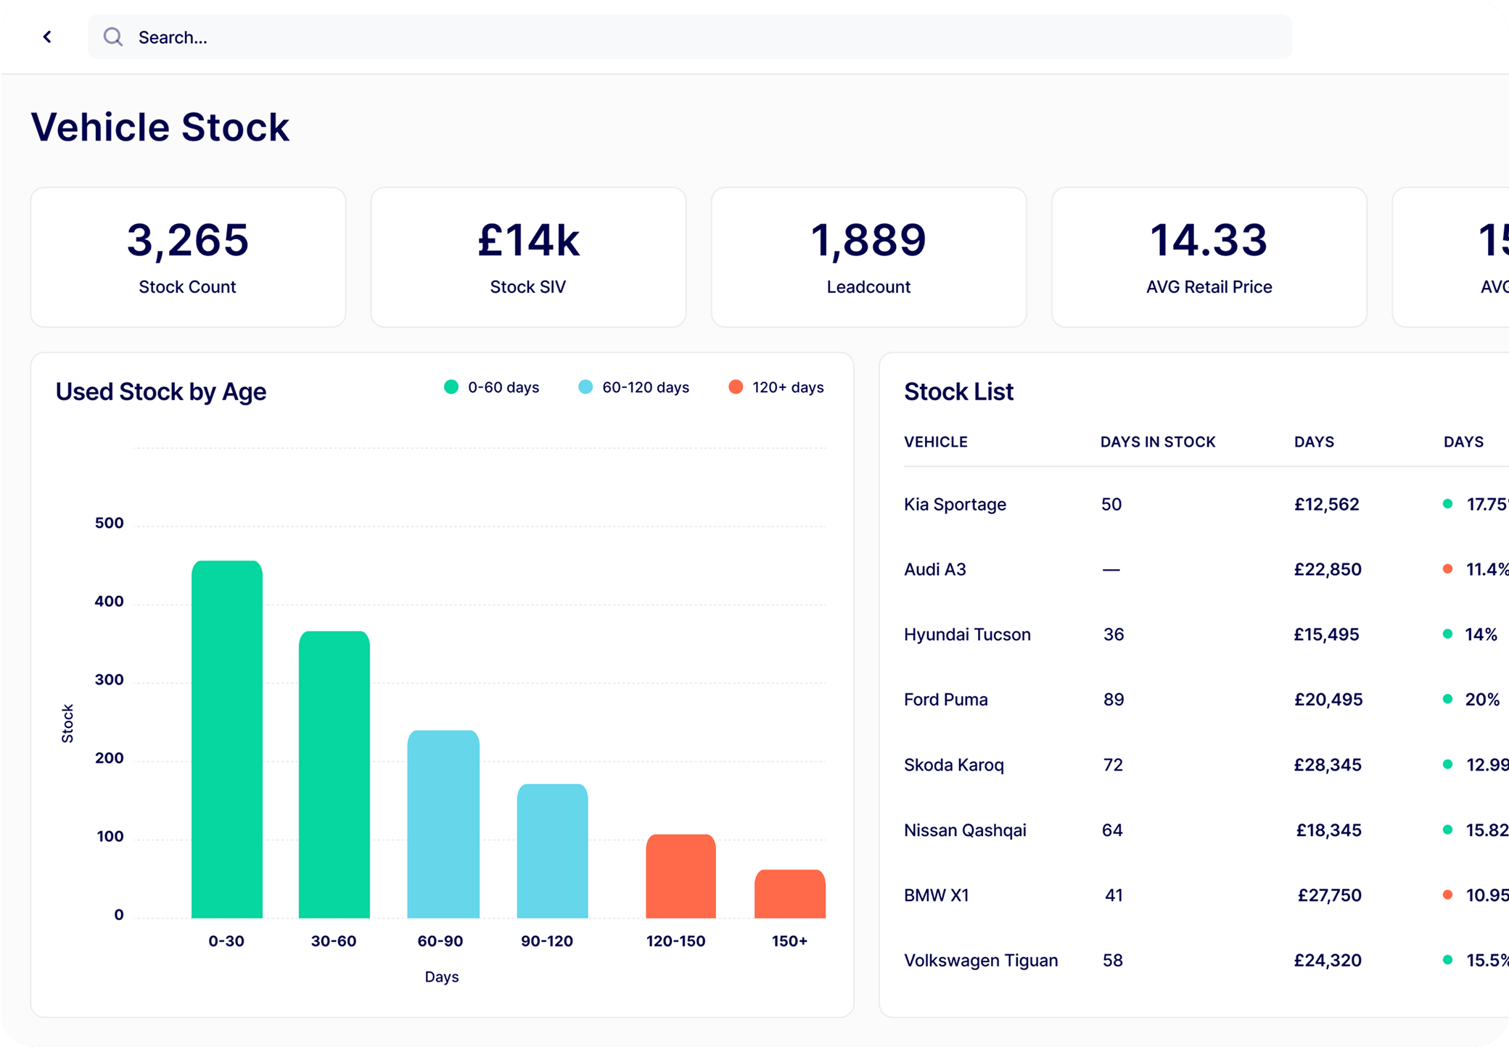This screenshot has height=1047, width=1509.
Task: Toggle the 120+ days legend dot
Action: pyautogui.click(x=736, y=387)
